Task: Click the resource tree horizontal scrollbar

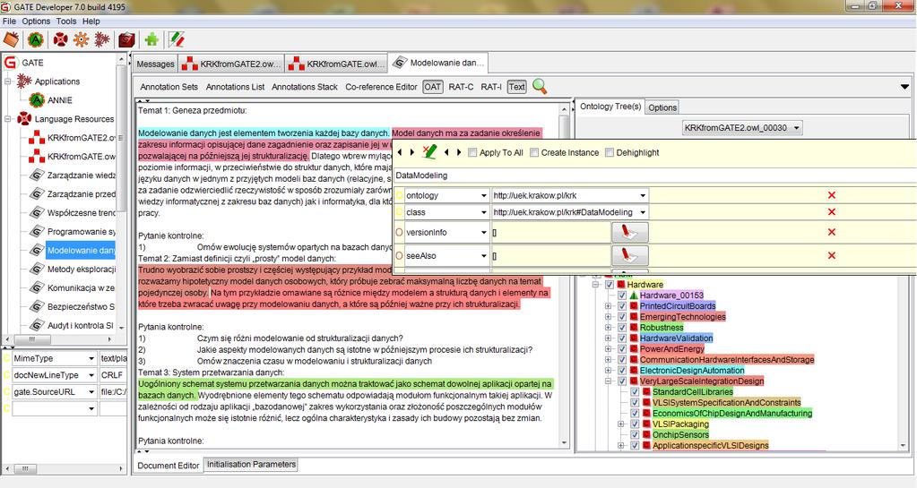Action: click(65, 338)
